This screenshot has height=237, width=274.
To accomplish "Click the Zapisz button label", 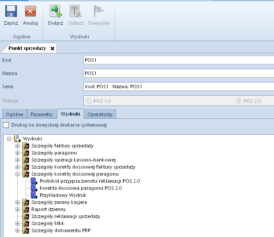I will coord(11,23).
